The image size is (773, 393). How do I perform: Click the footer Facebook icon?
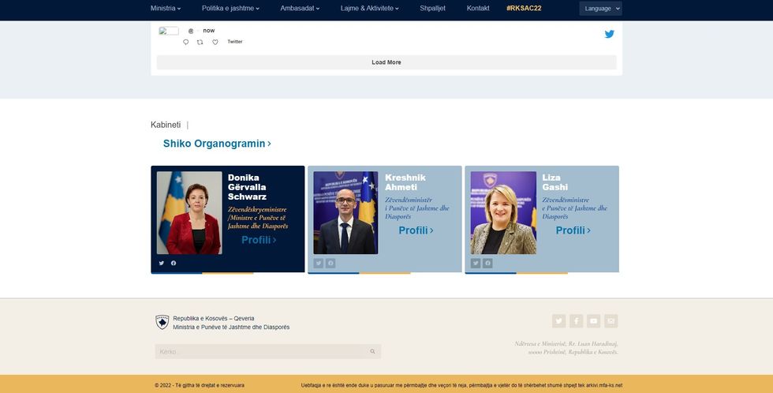[x=576, y=321]
